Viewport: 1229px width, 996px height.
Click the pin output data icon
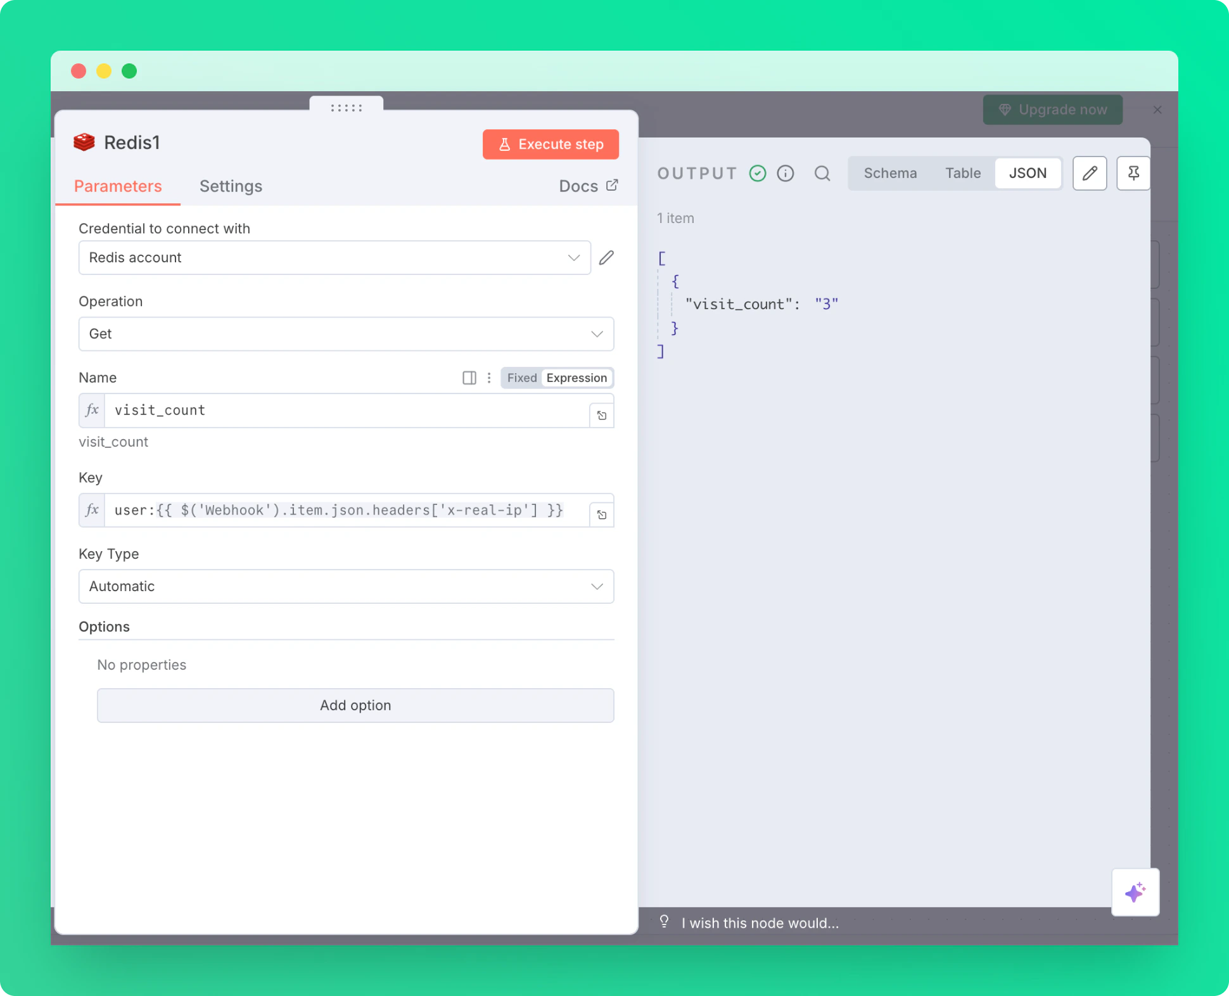[x=1133, y=173]
